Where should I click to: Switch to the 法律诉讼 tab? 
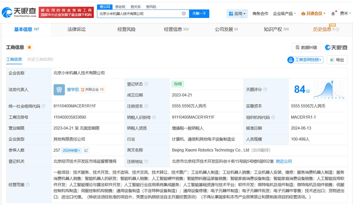coord(76,29)
